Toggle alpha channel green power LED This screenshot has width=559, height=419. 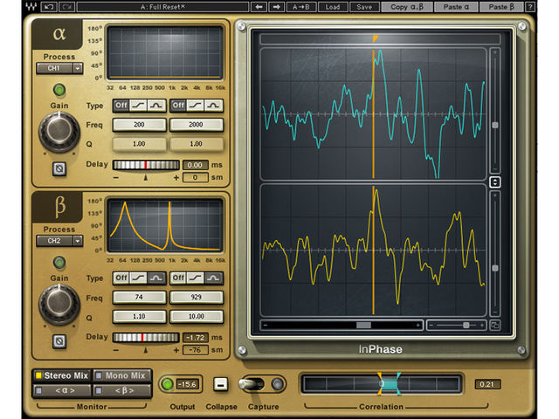click(59, 89)
